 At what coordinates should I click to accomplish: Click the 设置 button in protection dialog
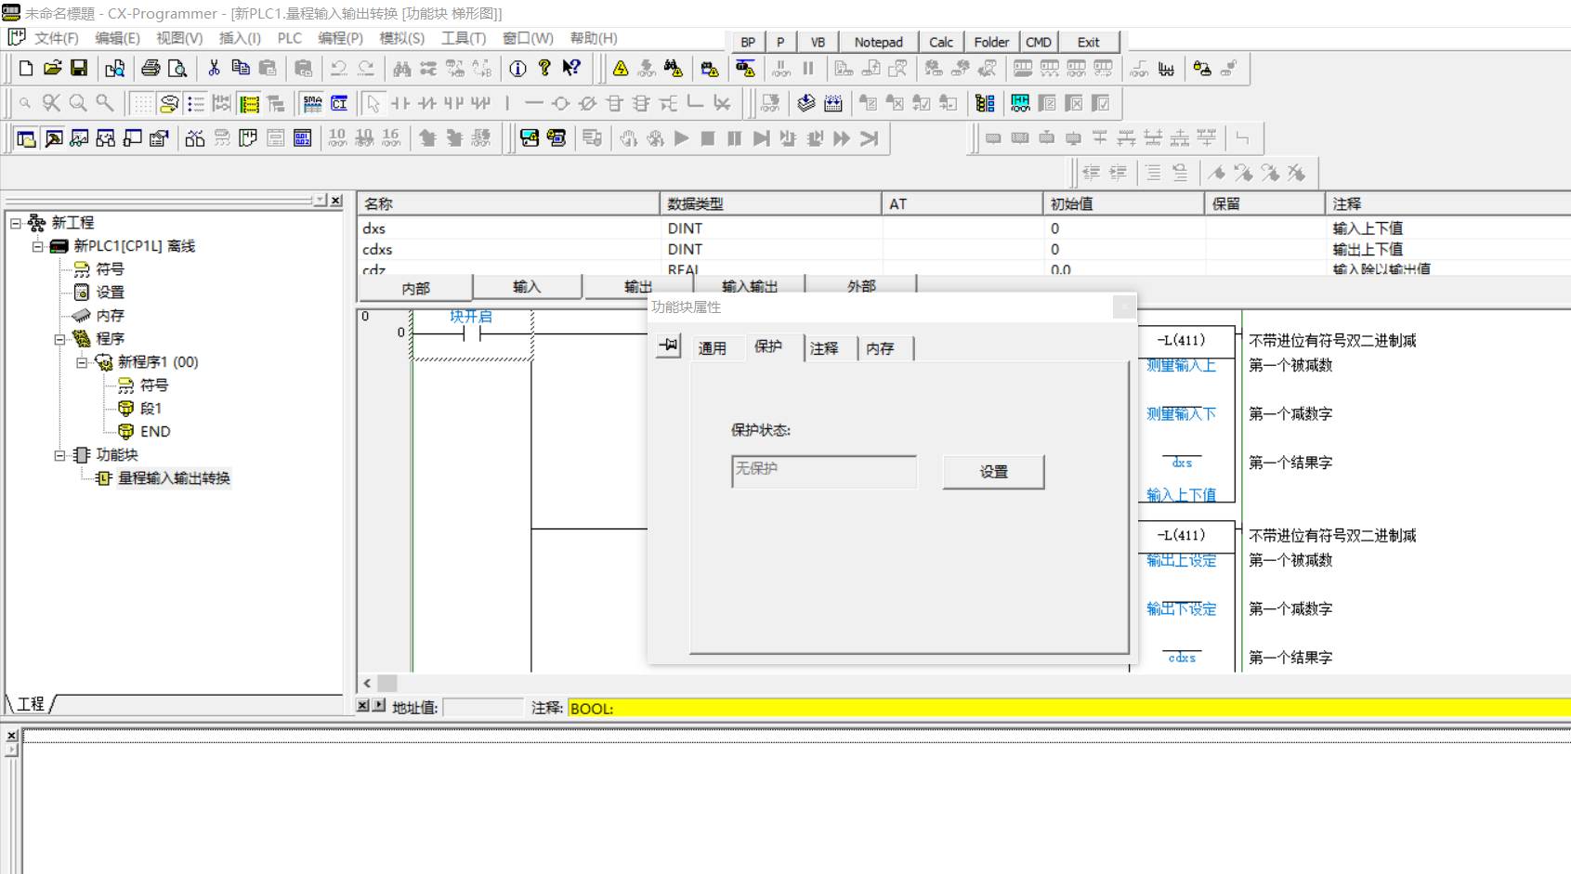coord(993,472)
